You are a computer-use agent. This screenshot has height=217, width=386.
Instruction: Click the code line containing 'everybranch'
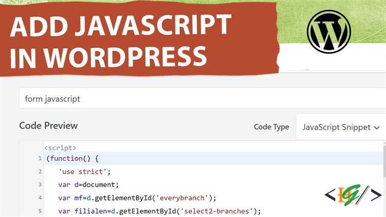click(x=137, y=198)
